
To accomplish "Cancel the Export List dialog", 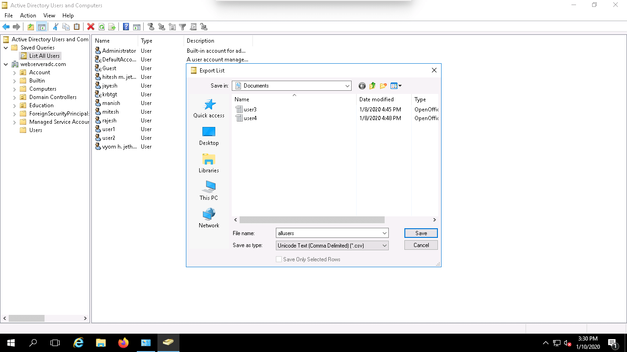I will tap(420, 245).
